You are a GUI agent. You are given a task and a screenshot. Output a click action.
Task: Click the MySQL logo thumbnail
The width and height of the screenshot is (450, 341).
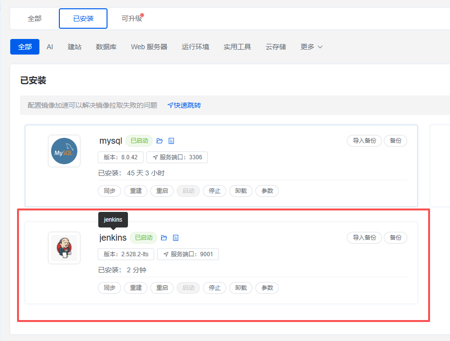click(x=64, y=151)
